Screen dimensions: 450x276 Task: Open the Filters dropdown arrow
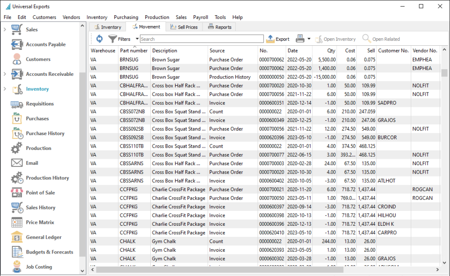point(137,39)
